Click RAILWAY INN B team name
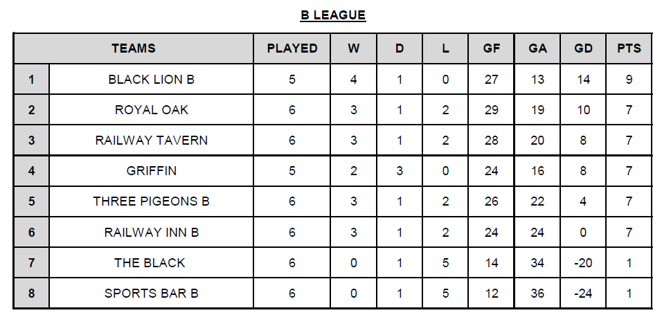The width and height of the screenshot is (662, 315). [151, 232]
